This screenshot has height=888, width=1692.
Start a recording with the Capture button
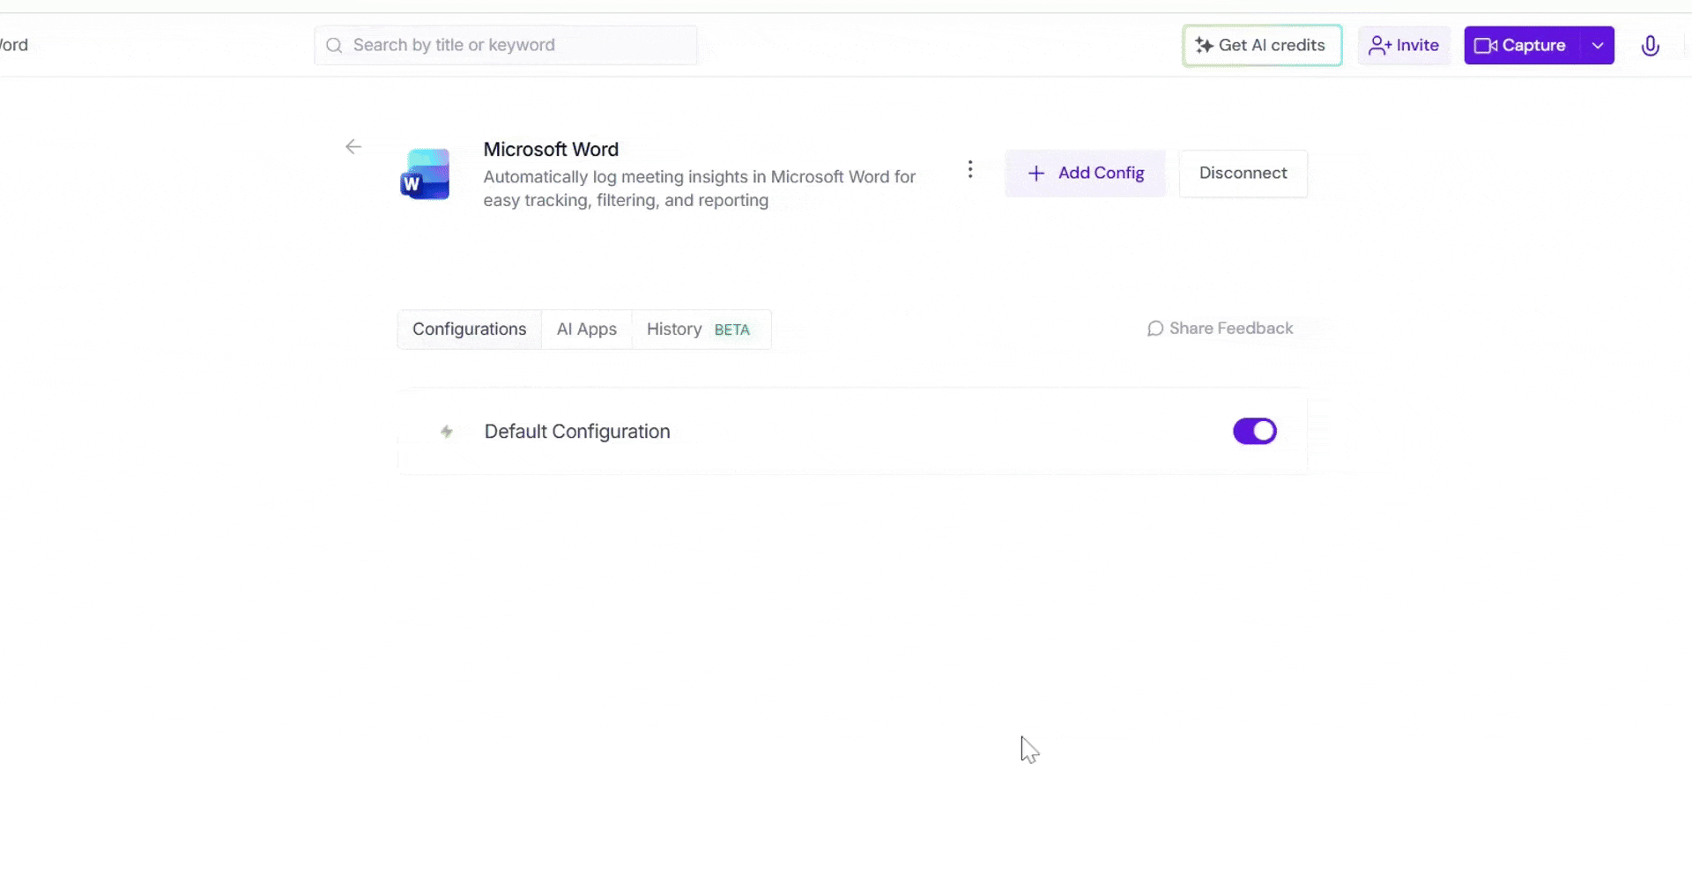pos(1522,46)
